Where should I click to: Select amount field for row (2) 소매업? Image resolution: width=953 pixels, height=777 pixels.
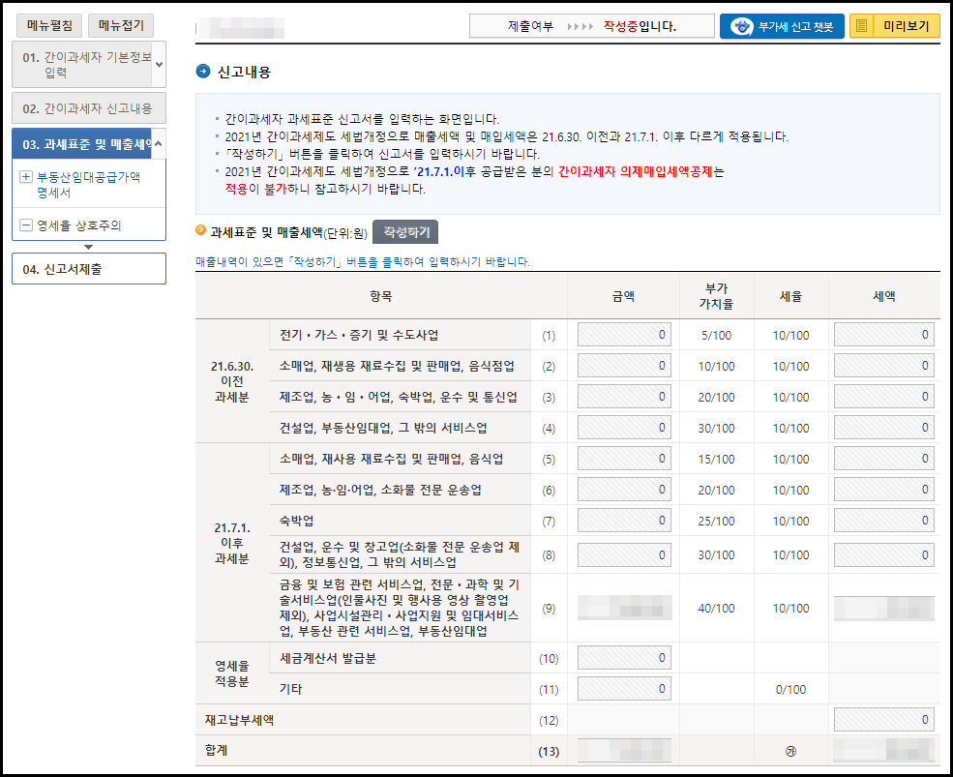(624, 366)
